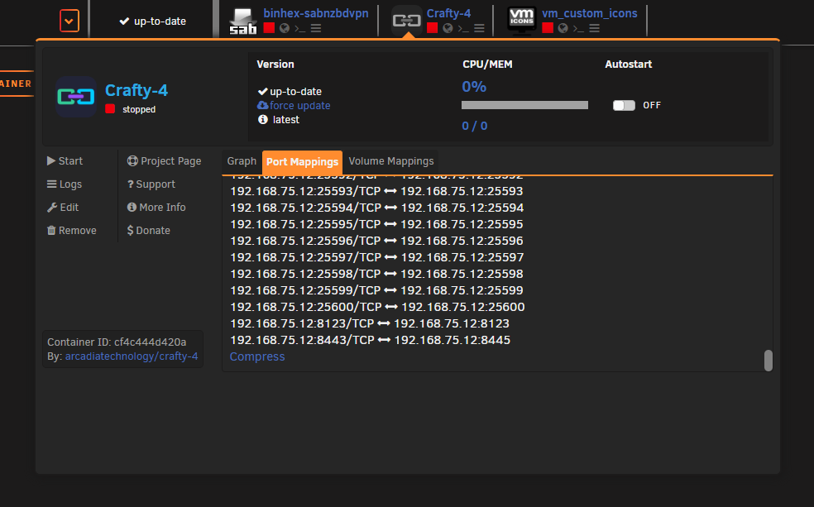
Task: Select the 25600/TCP port mapping row
Action: (x=377, y=307)
